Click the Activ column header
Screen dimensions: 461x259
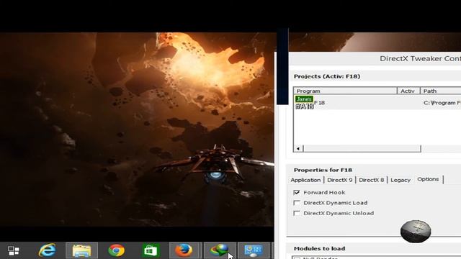(x=408, y=91)
